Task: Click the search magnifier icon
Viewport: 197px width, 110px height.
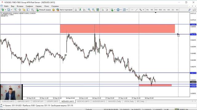Action: (190, 10)
